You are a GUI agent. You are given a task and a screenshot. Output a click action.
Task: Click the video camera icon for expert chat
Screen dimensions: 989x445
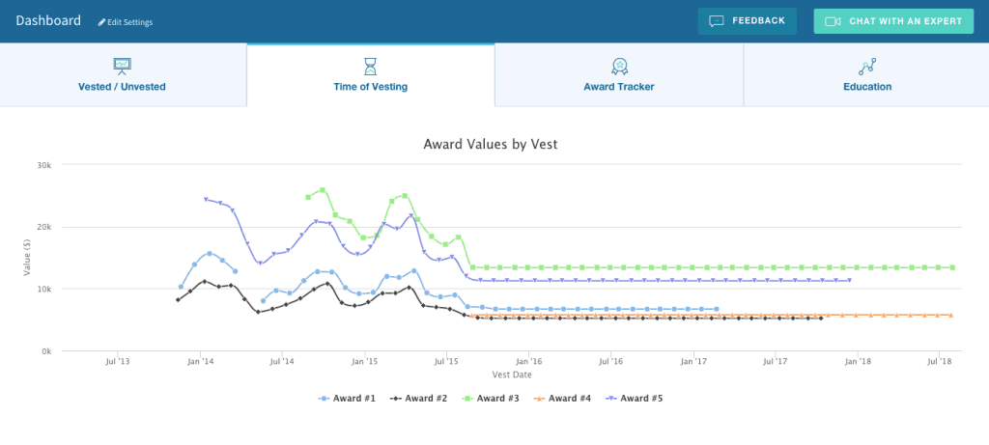[833, 21]
